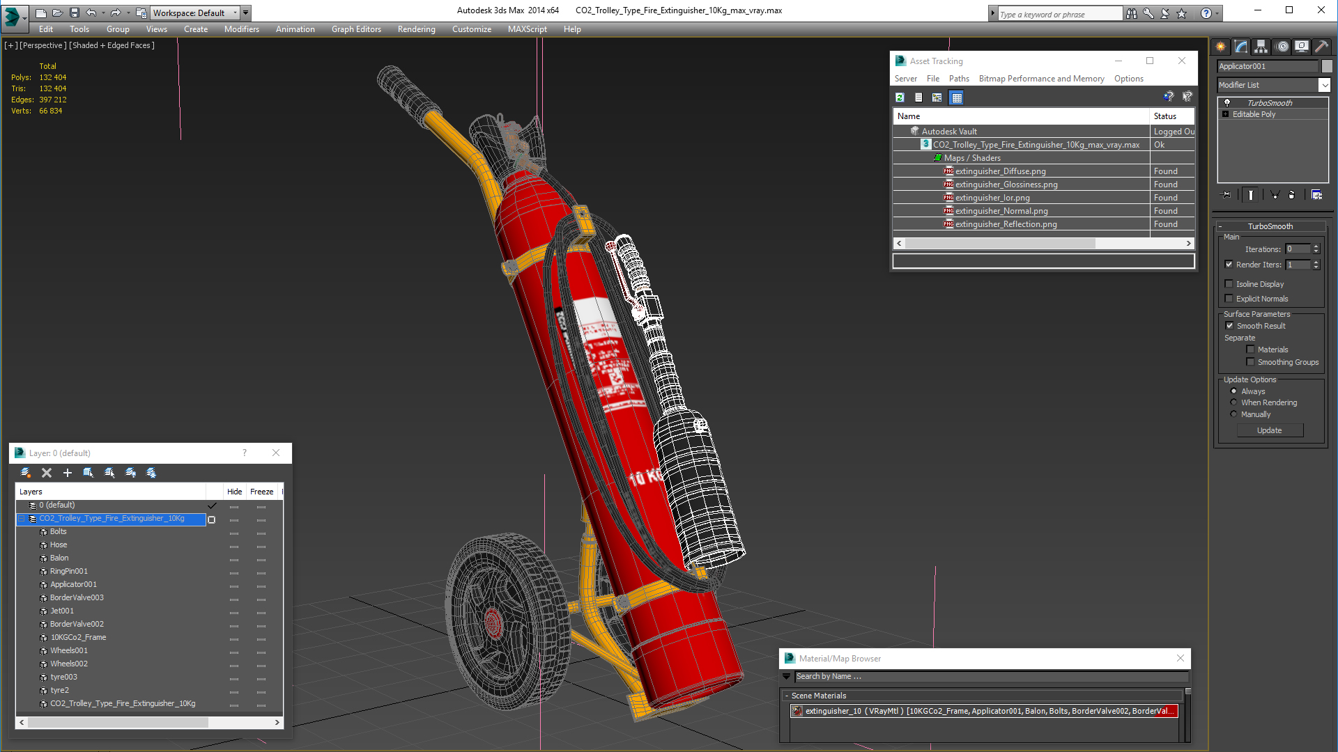Toggle Show End Result in modifier stack

[x=1251, y=195]
